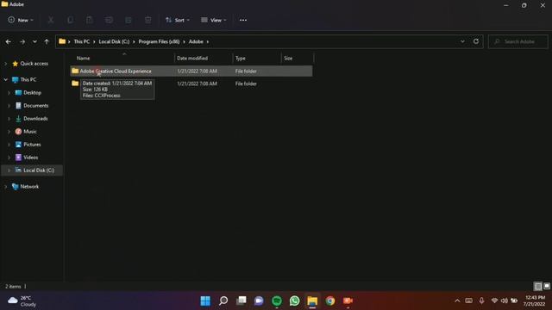The image size is (552, 310).
Task: Select Adobe in address breadcrumb
Action: (196, 41)
